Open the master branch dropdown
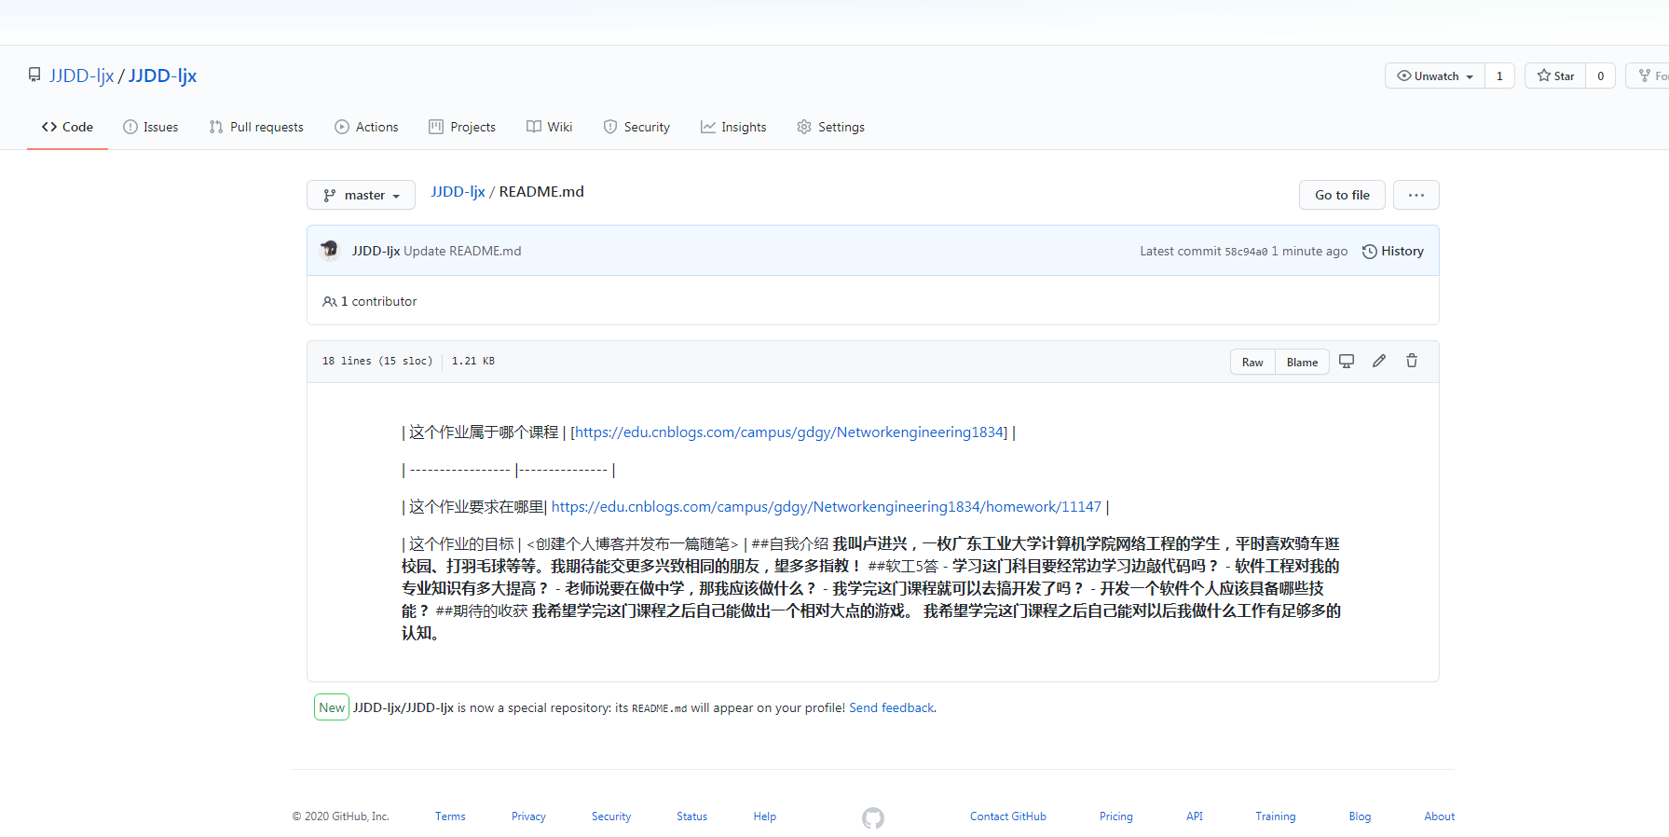The width and height of the screenshot is (1669, 837). click(361, 195)
